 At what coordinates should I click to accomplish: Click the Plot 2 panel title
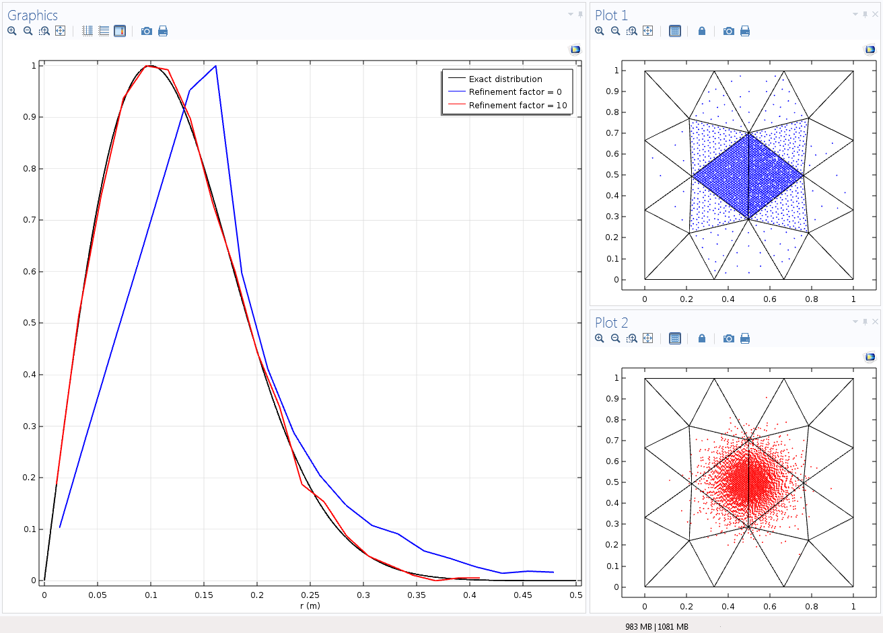pyautogui.click(x=611, y=323)
